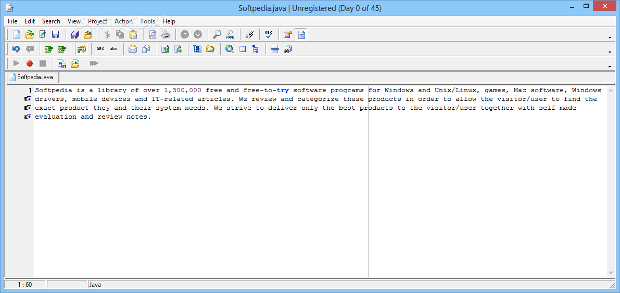Viewport: 620px width, 293px height.
Task: Open the Action menu
Action: pyautogui.click(x=124, y=21)
